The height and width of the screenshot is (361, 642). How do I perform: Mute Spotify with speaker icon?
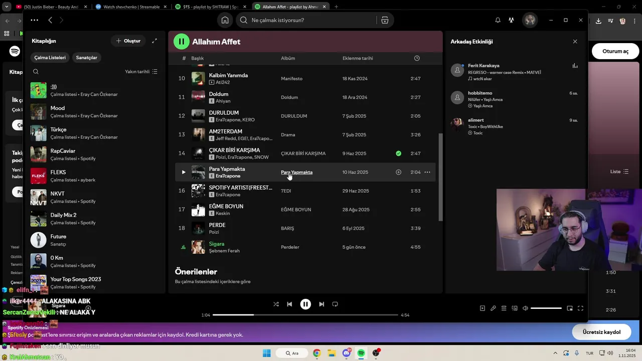pyautogui.click(x=525, y=308)
